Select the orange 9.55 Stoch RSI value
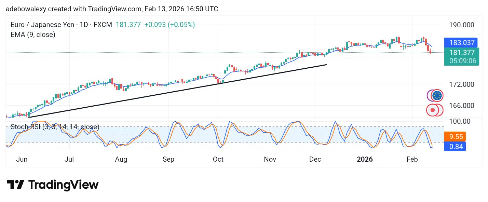 pos(456,137)
